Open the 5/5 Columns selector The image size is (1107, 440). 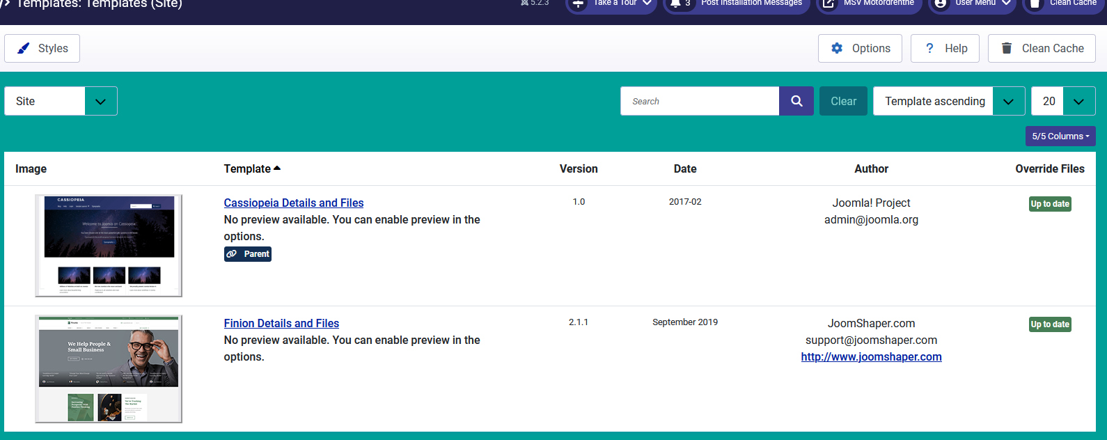pos(1060,136)
